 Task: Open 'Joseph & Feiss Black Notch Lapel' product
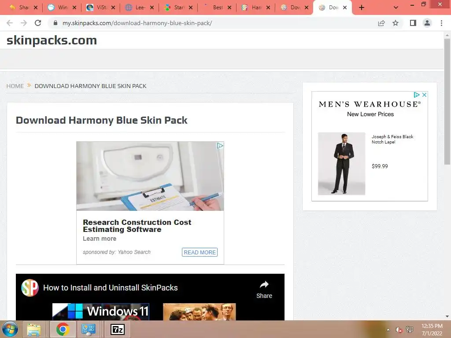coord(392,140)
